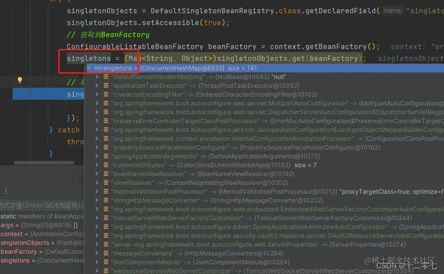Viewport: 444px width, 274px height.
Task: Click the map entry icon of applicationTaskExecutor
Action: tap(106, 86)
